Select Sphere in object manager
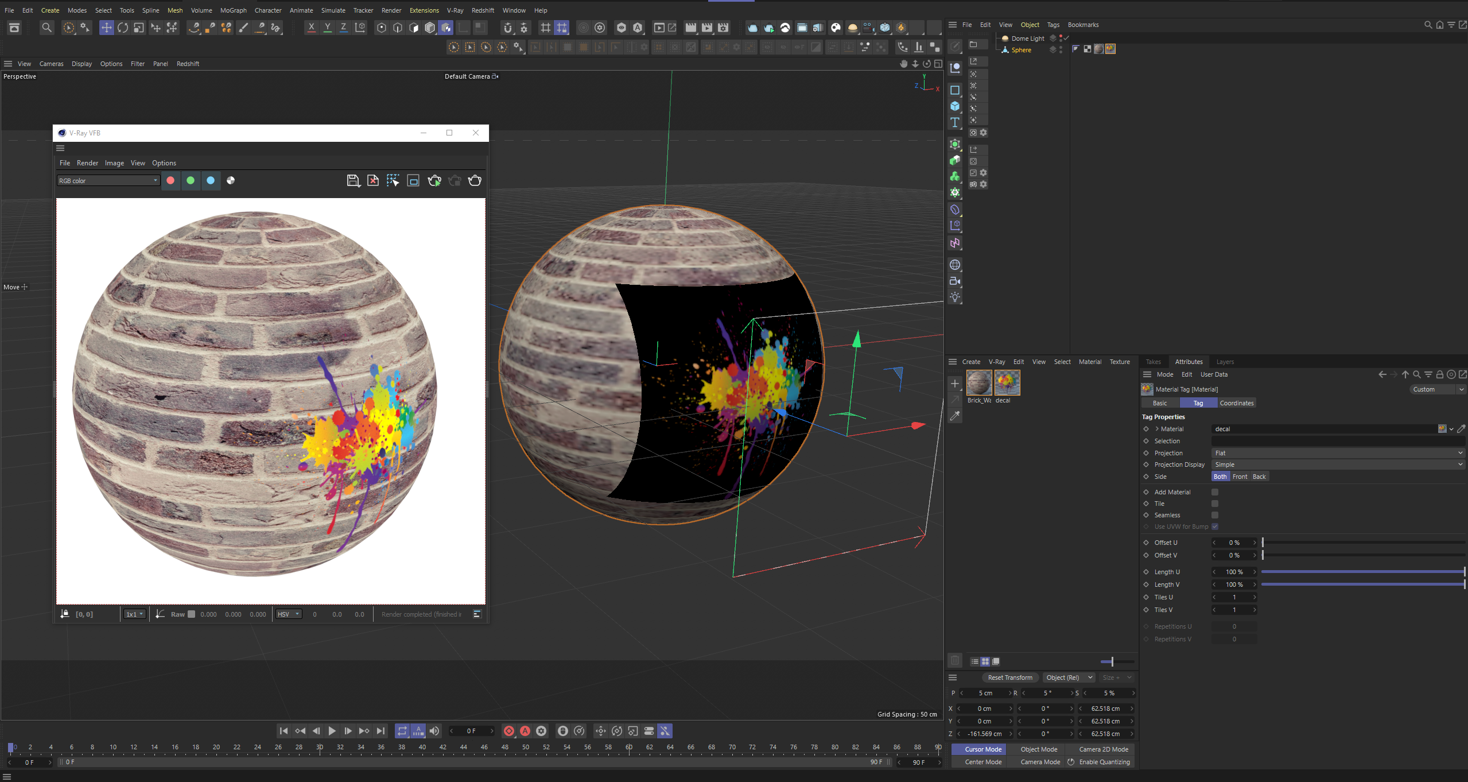 coord(1021,50)
